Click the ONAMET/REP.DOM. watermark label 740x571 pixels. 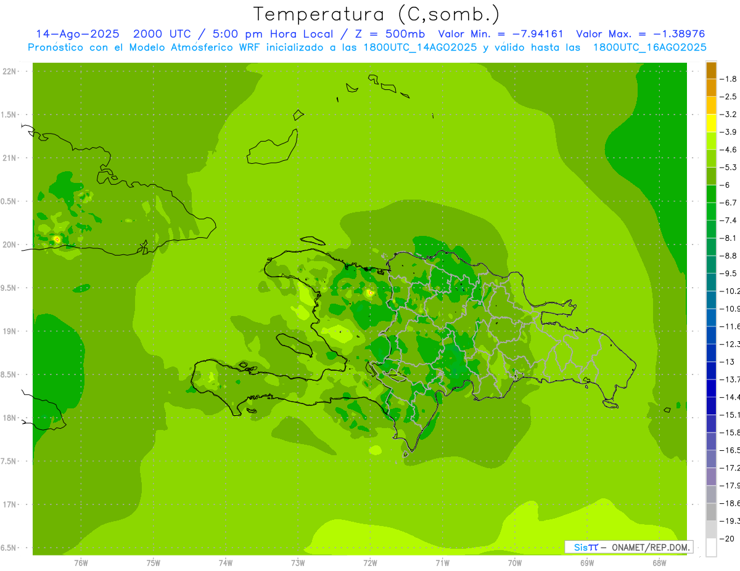pyautogui.click(x=647, y=547)
